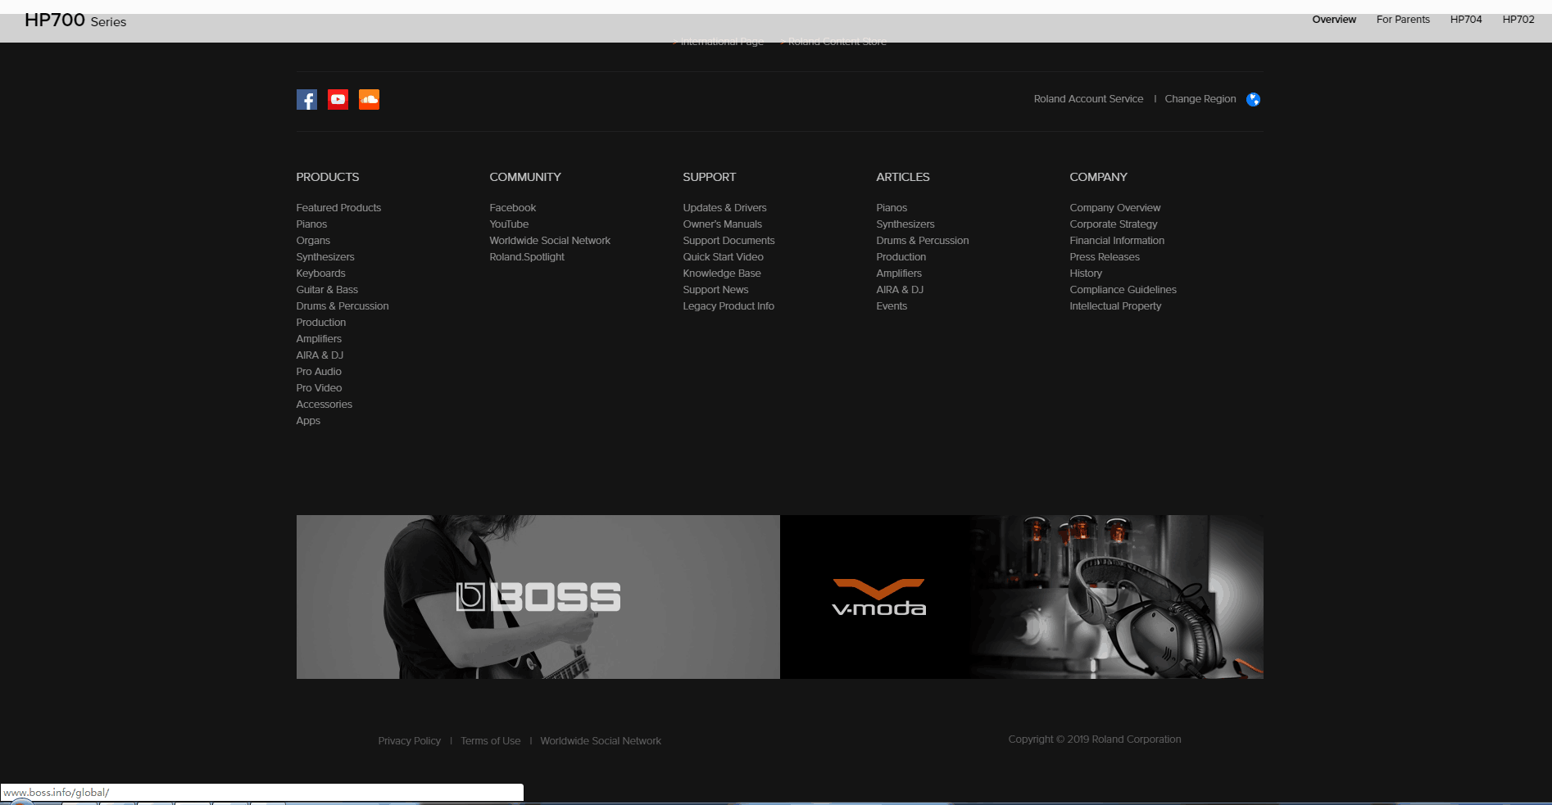1552x805 pixels.
Task: Open the Facebook social icon
Action: point(306,100)
